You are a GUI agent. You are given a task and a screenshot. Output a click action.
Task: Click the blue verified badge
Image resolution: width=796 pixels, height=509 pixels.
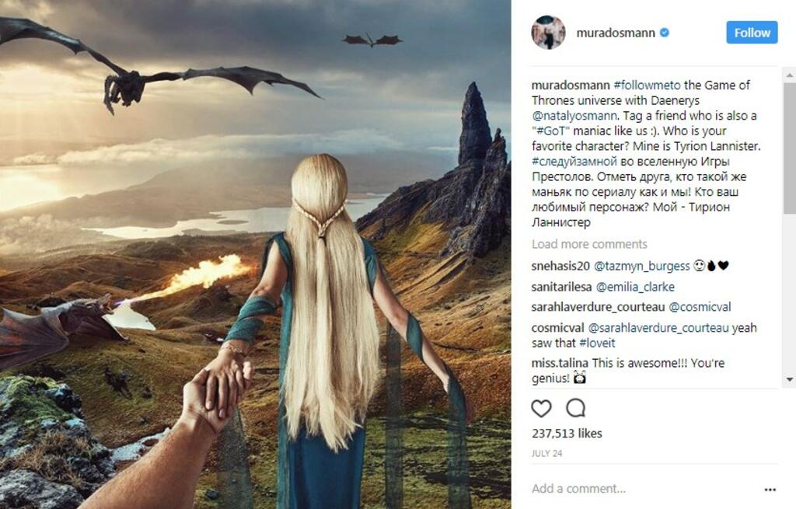tap(664, 33)
